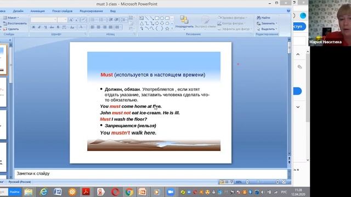
Task: Open the Показ слайдов ribbon tab
Action: pyautogui.click(x=62, y=11)
